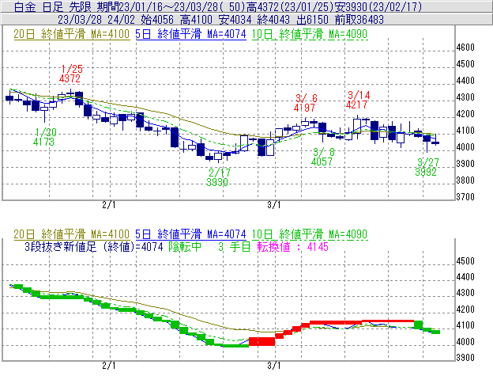
Task: Click the 1/25 4372 high price label
Action: (71, 74)
